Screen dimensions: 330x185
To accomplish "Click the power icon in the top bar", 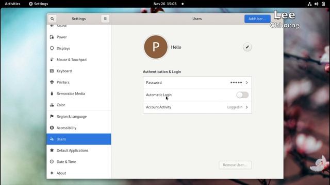I will tap(323, 4).
